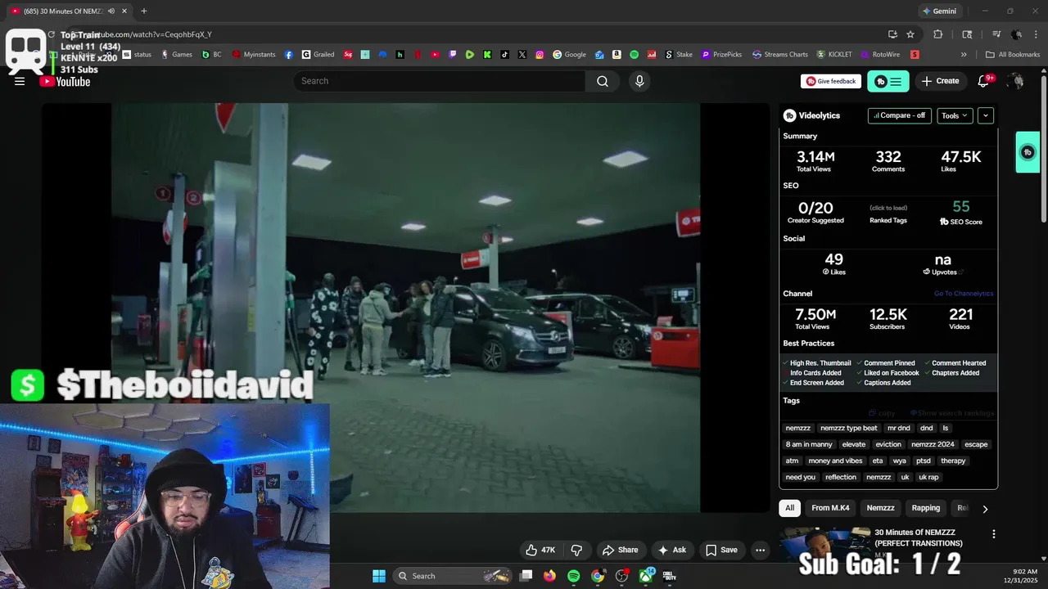Open the TubeBuddy green menu button
This screenshot has width=1048, height=589.
[x=888, y=81]
